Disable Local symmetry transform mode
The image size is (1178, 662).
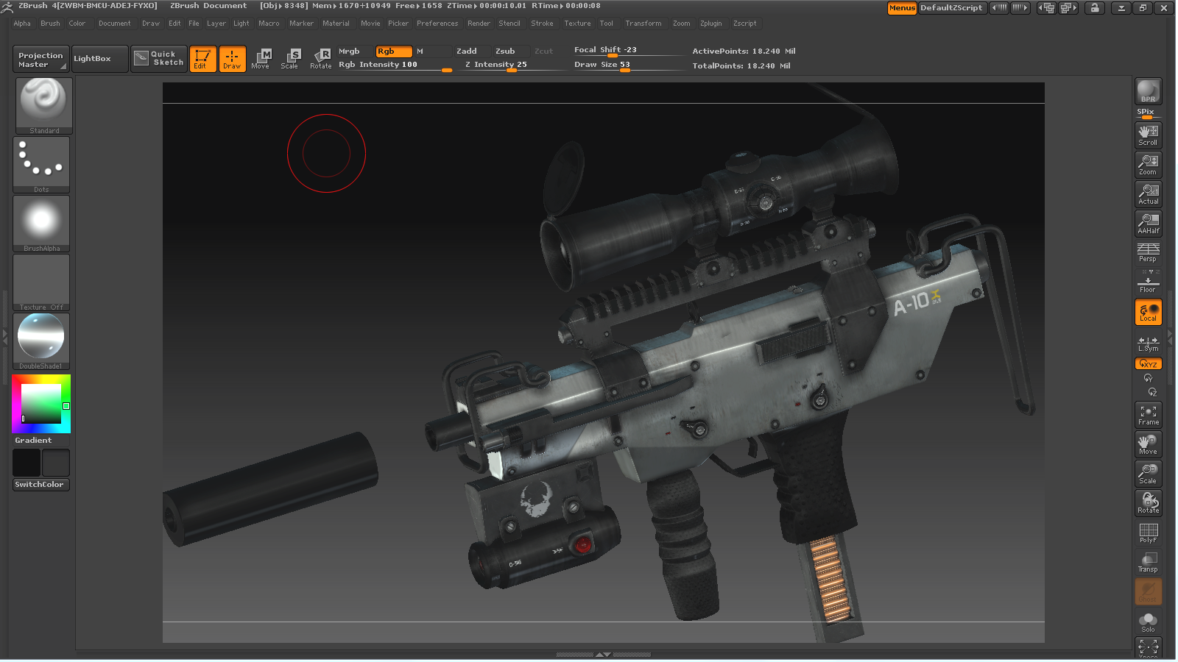pyautogui.click(x=1148, y=312)
